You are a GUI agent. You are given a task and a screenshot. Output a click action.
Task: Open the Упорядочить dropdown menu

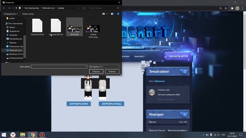[x=11, y=14]
